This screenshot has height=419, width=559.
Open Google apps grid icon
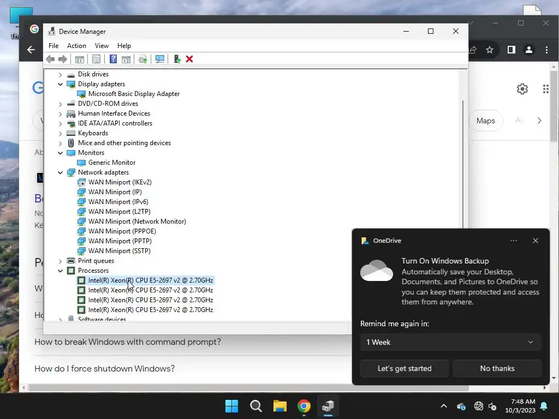point(545,89)
